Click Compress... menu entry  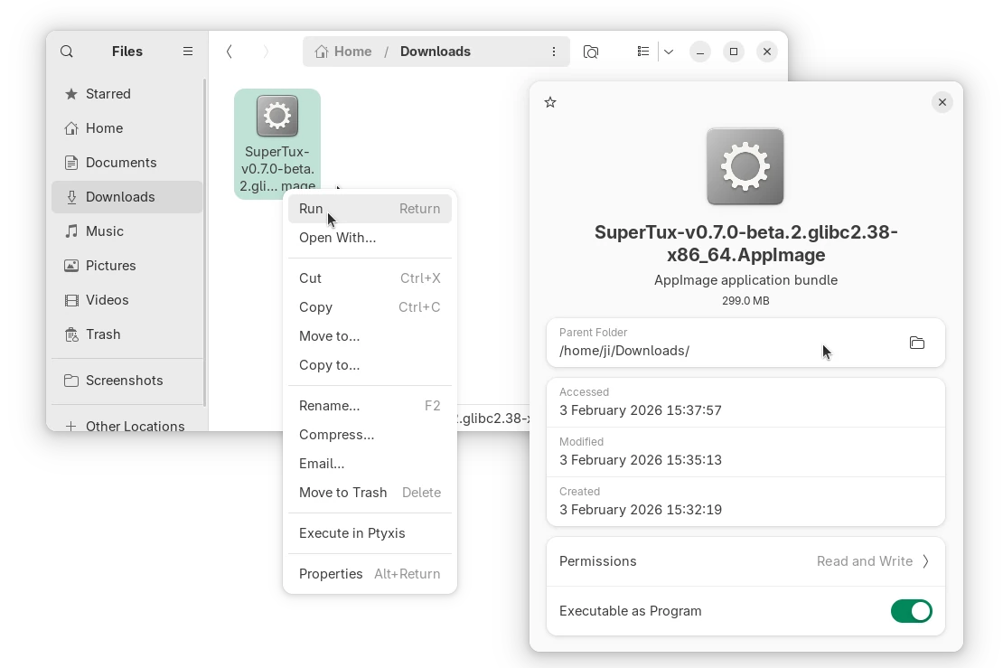click(x=336, y=435)
